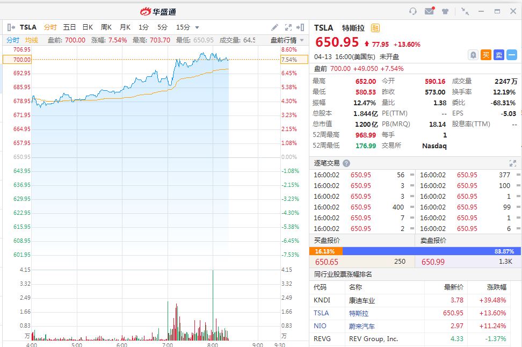Click the blue minus watchlist button
This screenshot has height=347, width=522.
coord(511,55)
